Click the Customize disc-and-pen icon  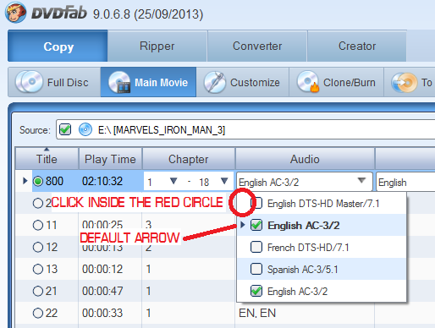[215, 82]
